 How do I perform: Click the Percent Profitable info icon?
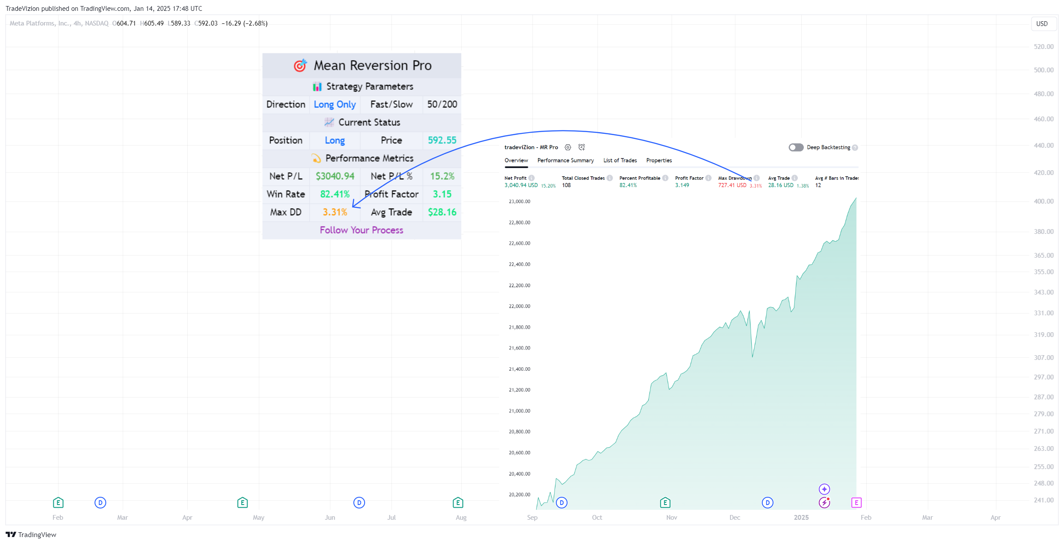tap(665, 178)
